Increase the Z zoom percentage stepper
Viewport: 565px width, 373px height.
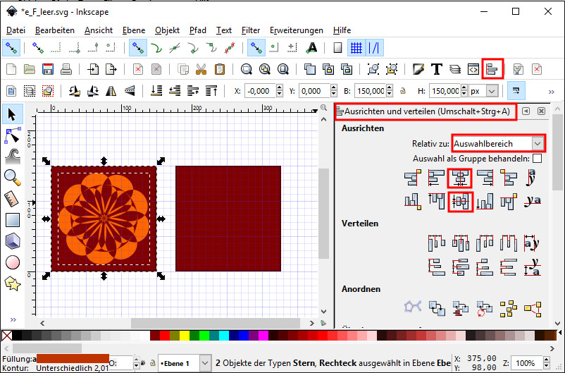pos(546,360)
